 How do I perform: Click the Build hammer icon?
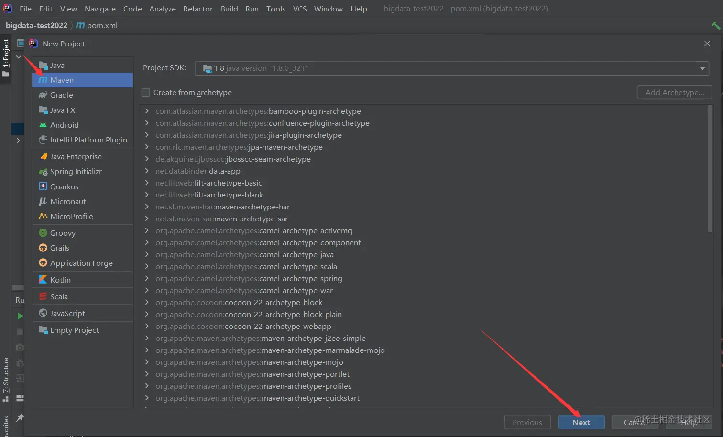716,25
